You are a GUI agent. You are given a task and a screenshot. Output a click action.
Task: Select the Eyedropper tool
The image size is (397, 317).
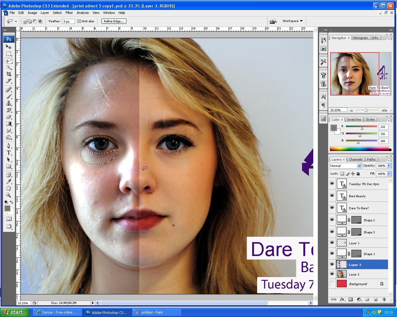(x=9, y=181)
